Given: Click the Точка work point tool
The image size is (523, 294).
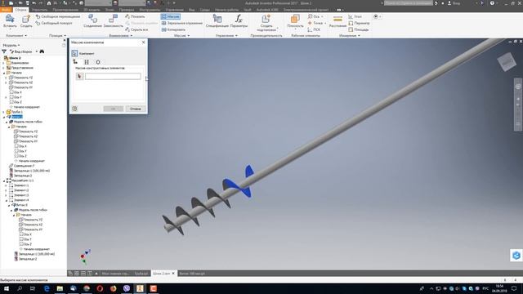Looking at the screenshot, I should (315, 23).
